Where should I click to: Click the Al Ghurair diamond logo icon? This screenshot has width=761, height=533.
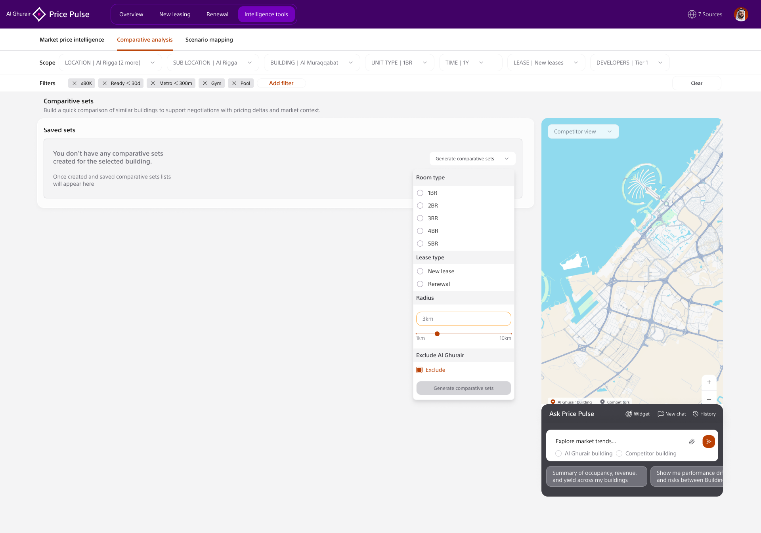[x=39, y=14]
